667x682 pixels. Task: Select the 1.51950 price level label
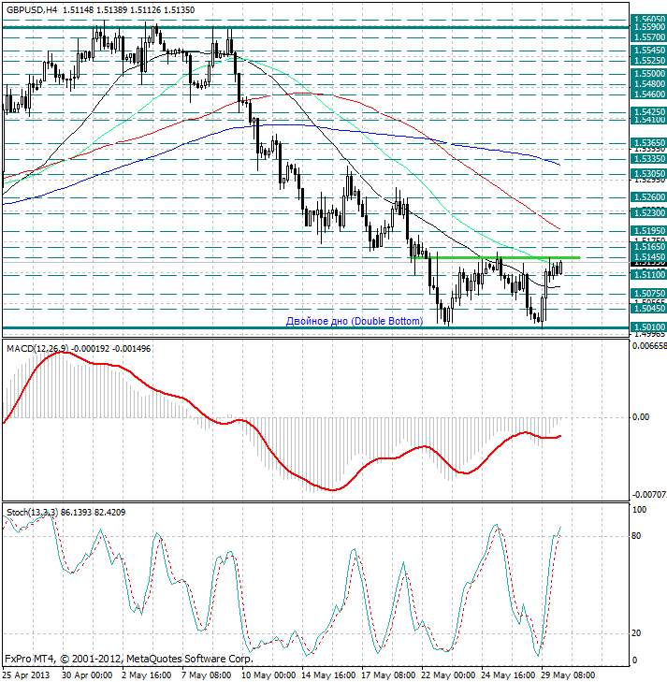648,230
